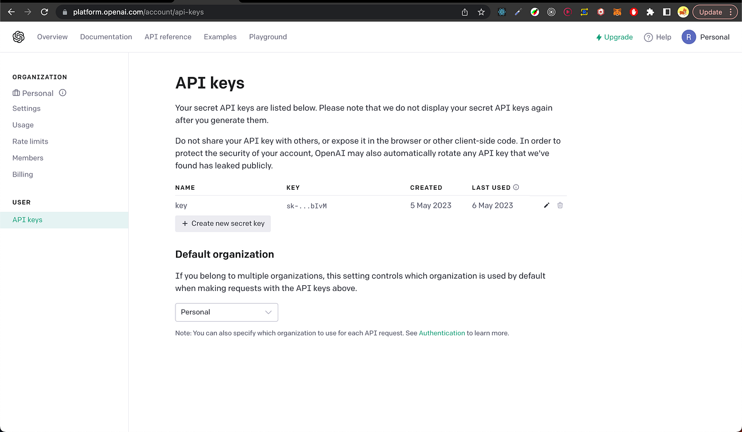Click the lock icon in the address bar
Viewport: 742px width, 432px height.
pyautogui.click(x=65, y=12)
